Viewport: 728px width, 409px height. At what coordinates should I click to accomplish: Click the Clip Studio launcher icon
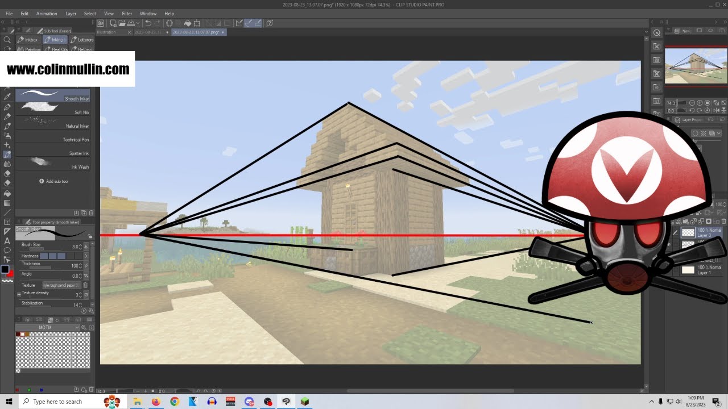click(x=101, y=23)
